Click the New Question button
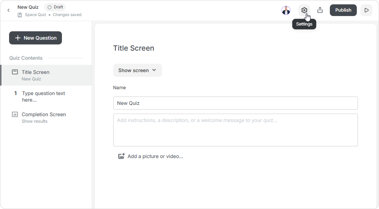 (36, 38)
